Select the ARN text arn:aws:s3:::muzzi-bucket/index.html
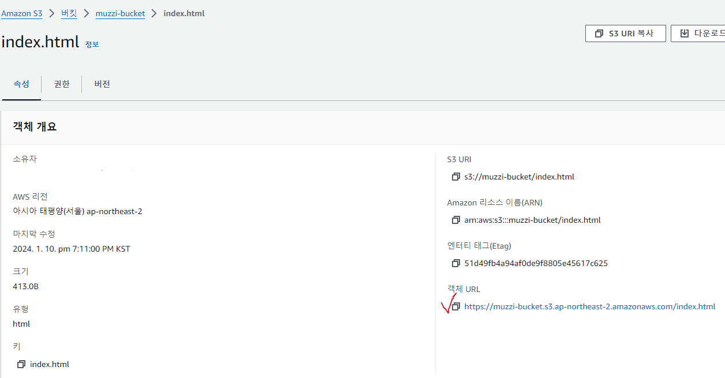The image size is (725, 378). (x=532, y=220)
